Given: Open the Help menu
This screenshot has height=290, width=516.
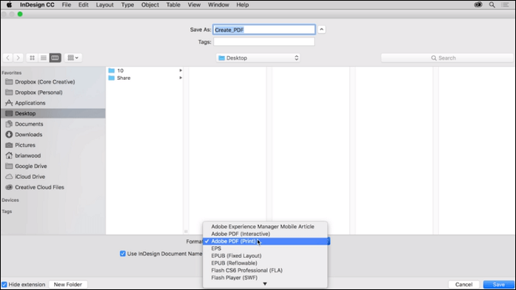Looking at the screenshot, I should tap(243, 4).
